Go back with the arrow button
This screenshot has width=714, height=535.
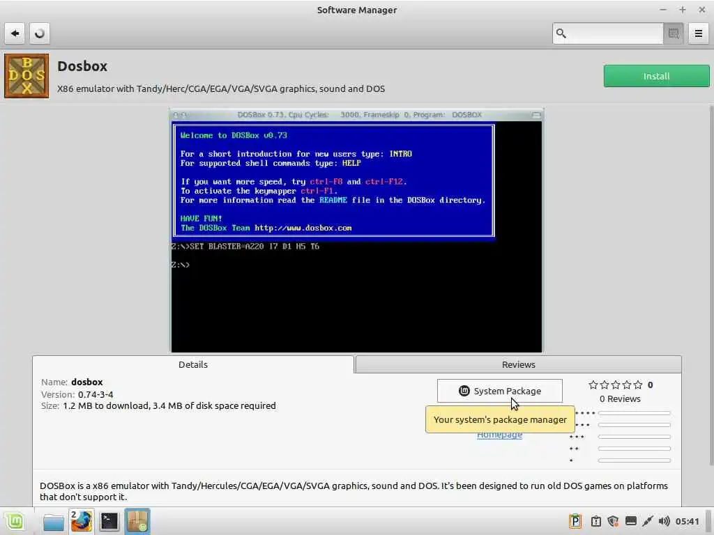point(15,33)
